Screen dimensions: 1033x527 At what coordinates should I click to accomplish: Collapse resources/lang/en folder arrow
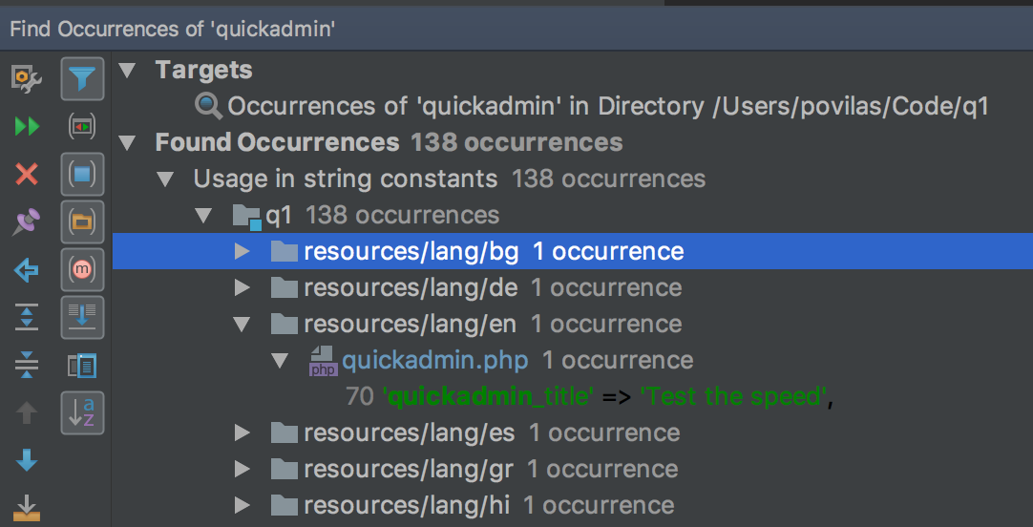click(x=242, y=324)
